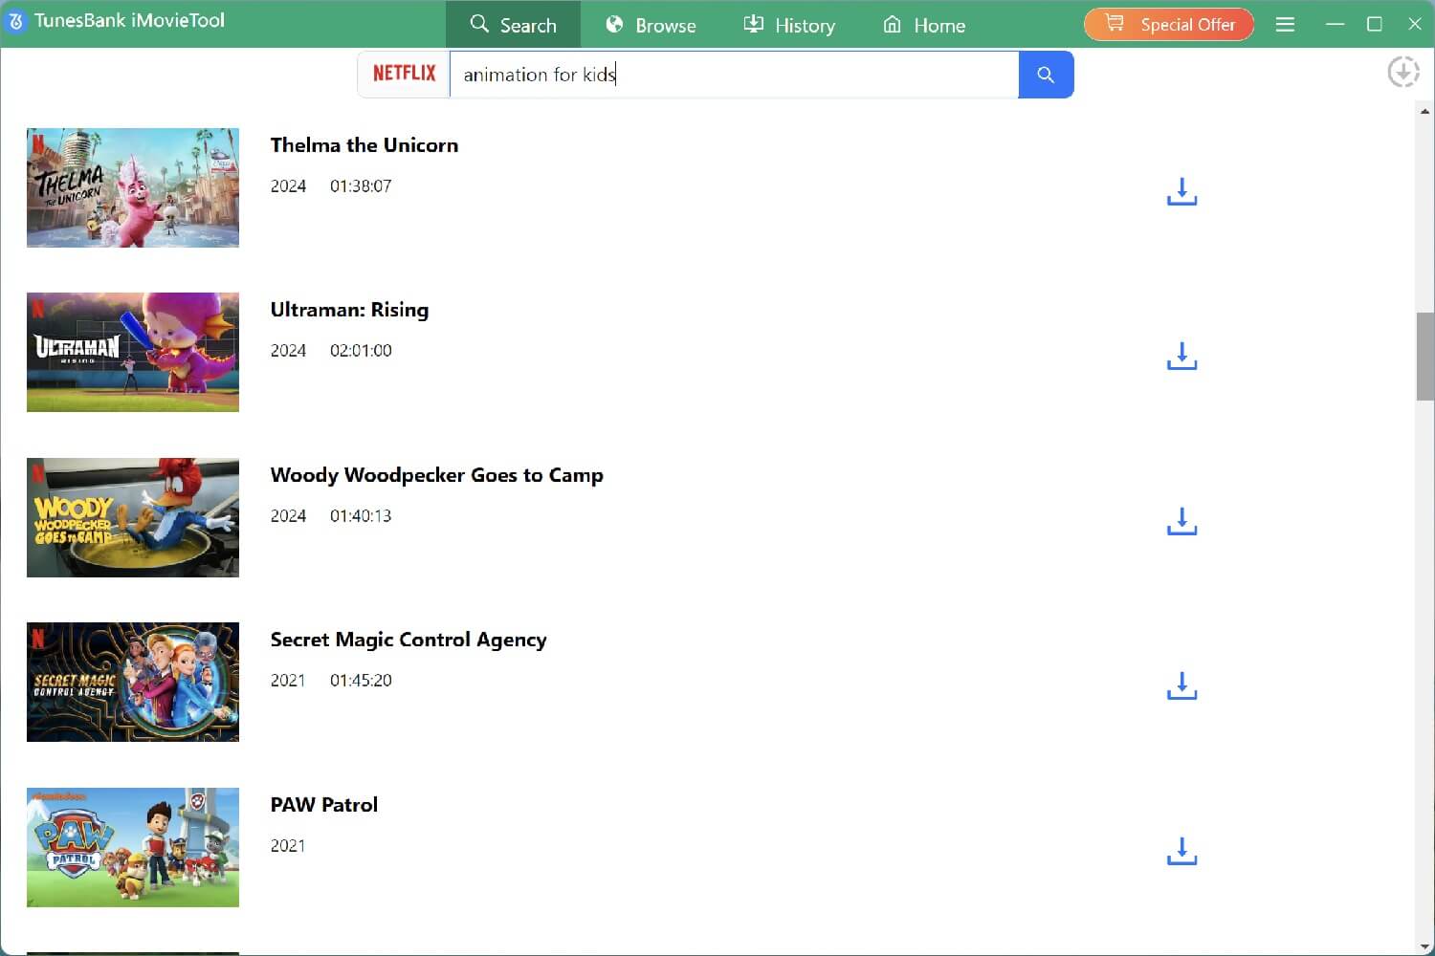Download PAW Patrol
Screen dimensions: 1435x956
coord(1181,850)
